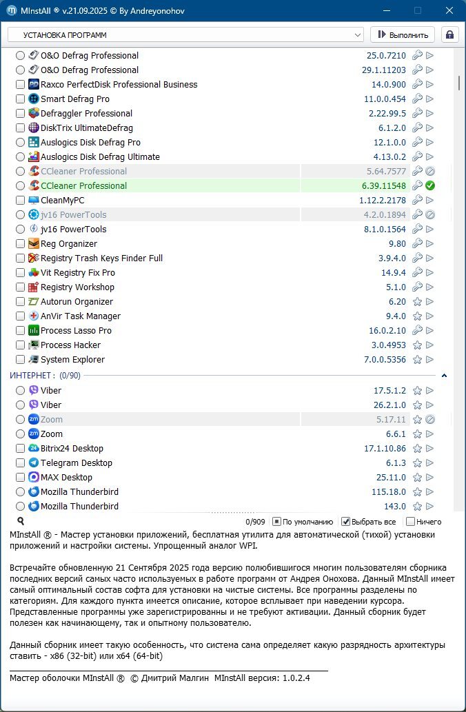Click the key icon beside Reg Organizer
This screenshot has height=712, width=466.
click(417, 244)
